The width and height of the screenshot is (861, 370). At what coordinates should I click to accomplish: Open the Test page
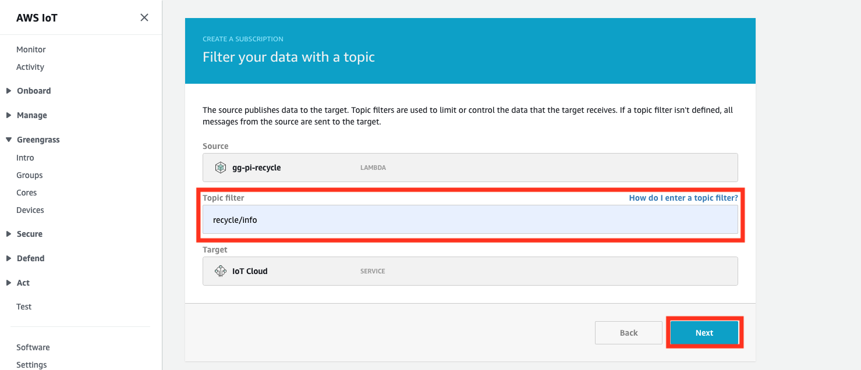(x=24, y=307)
